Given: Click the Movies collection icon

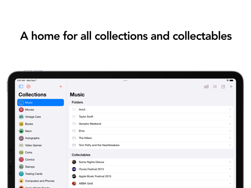Looking at the screenshot, I should (x=21, y=110).
